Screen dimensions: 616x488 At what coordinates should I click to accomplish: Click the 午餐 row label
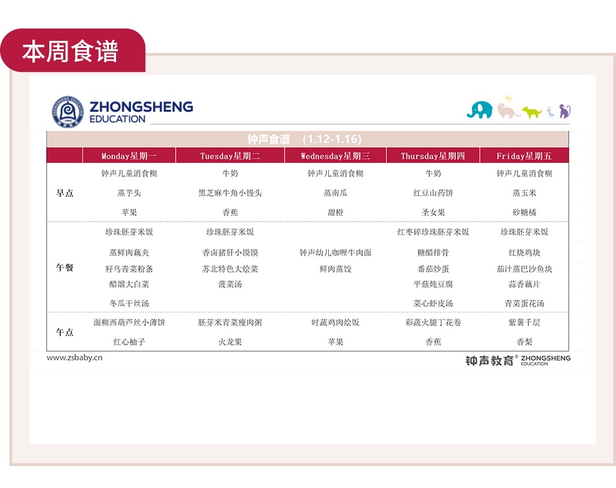65,268
